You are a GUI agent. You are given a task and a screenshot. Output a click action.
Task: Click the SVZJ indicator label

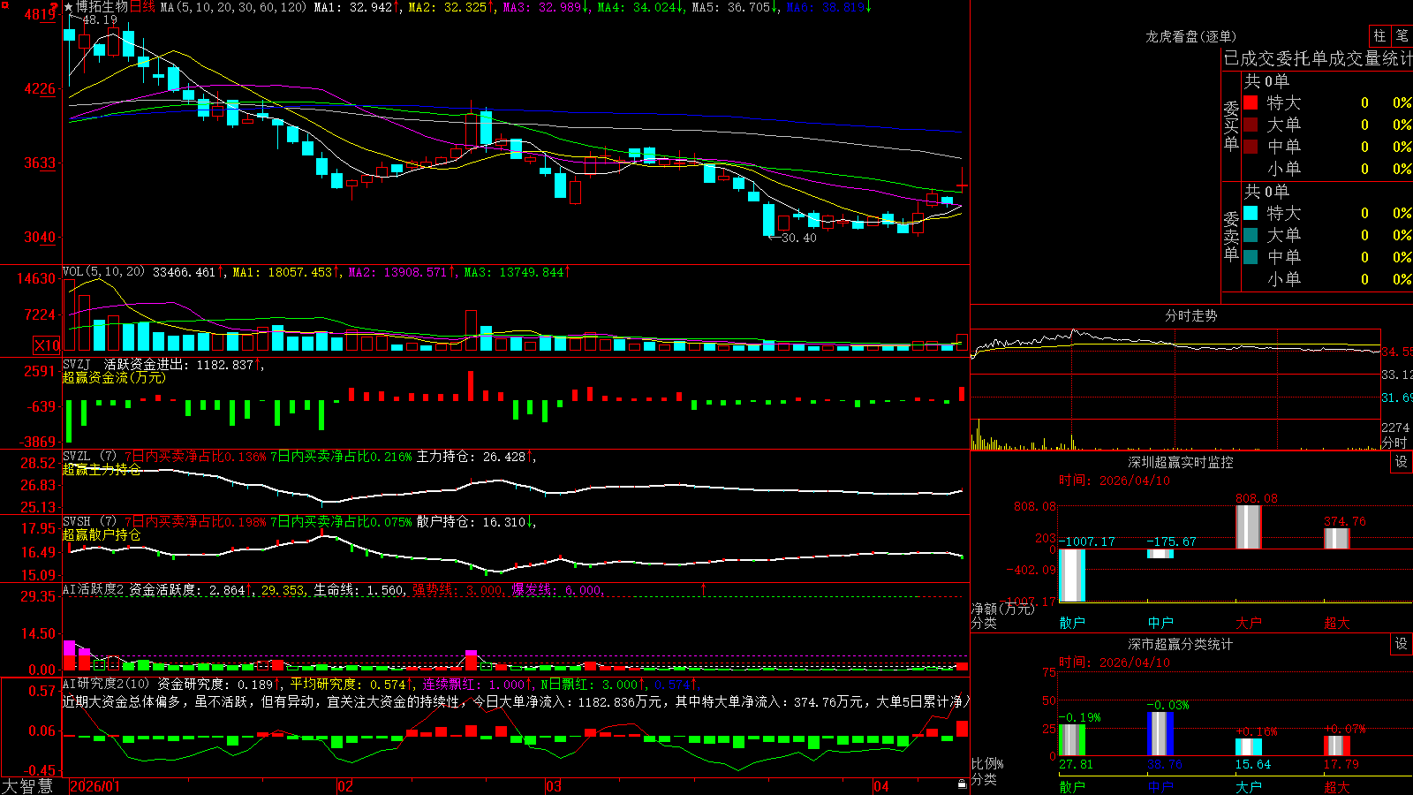point(77,364)
